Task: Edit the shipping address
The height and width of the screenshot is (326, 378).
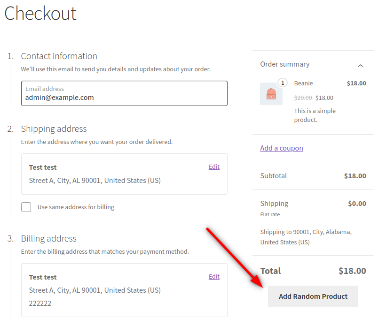Action: (214, 167)
